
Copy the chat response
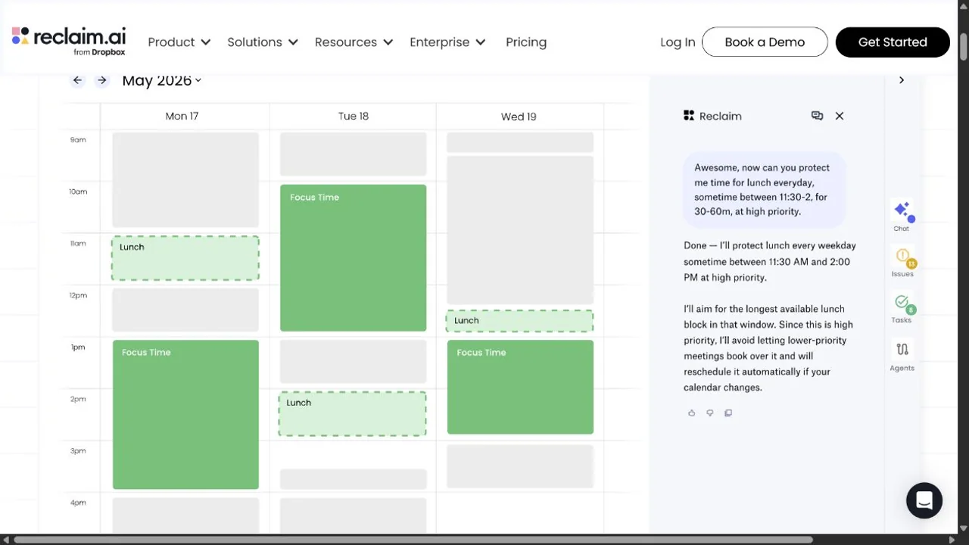[728, 413]
